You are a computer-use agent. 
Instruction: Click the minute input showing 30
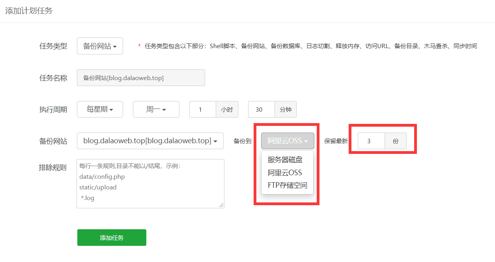[262, 109]
